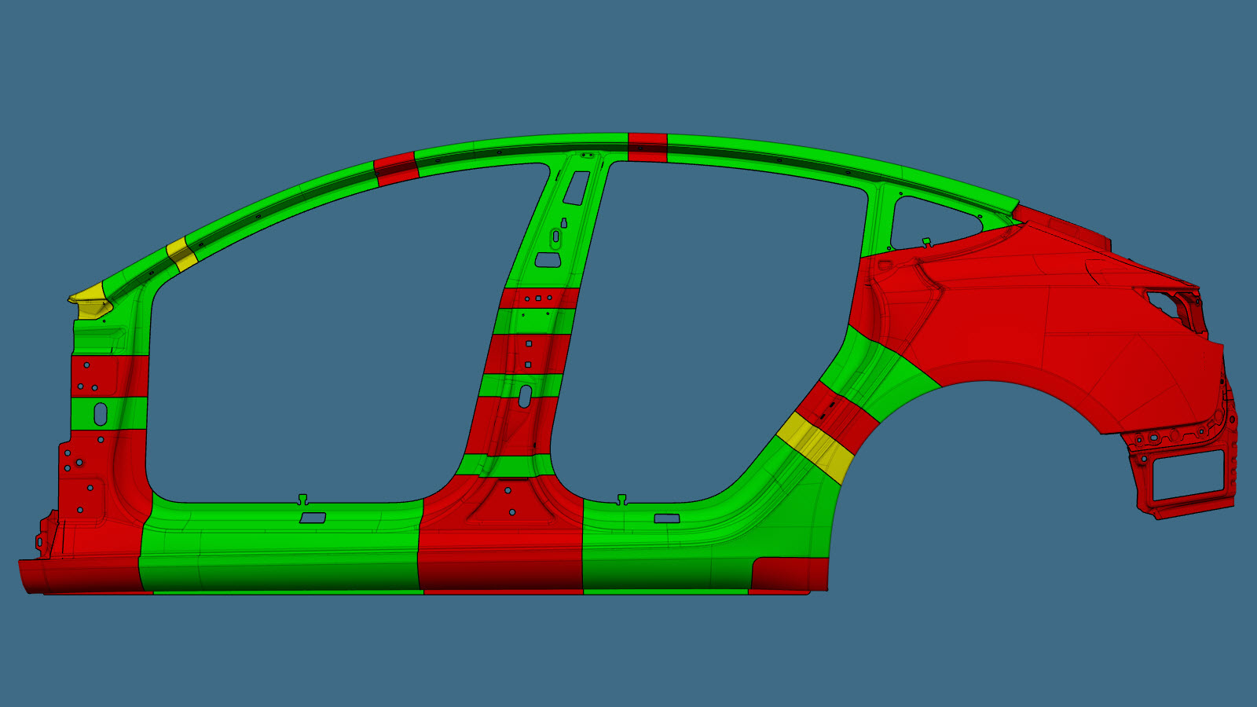Select the red band on the front roof rail

point(395,168)
